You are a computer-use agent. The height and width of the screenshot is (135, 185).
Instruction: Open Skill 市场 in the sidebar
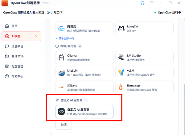[x=21, y=56]
